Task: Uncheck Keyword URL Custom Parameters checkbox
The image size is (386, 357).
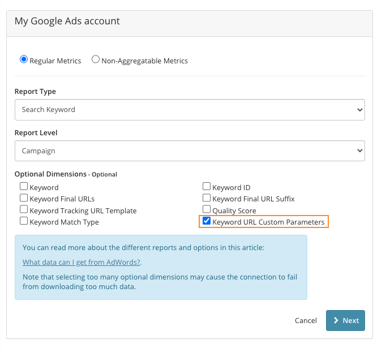Action: click(x=207, y=221)
